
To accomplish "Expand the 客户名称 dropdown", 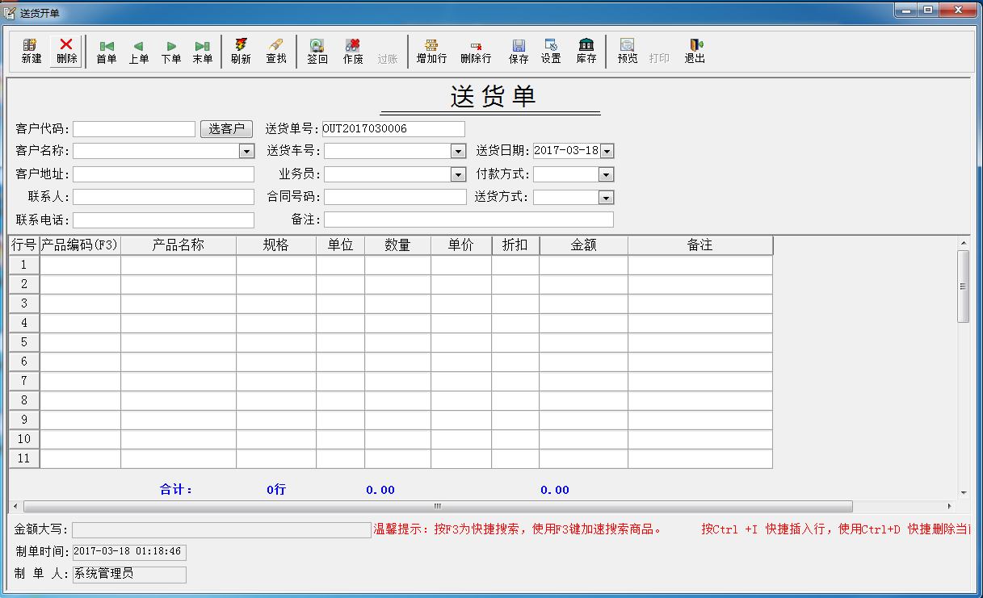I will pyautogui.click(x=246, y=151).
